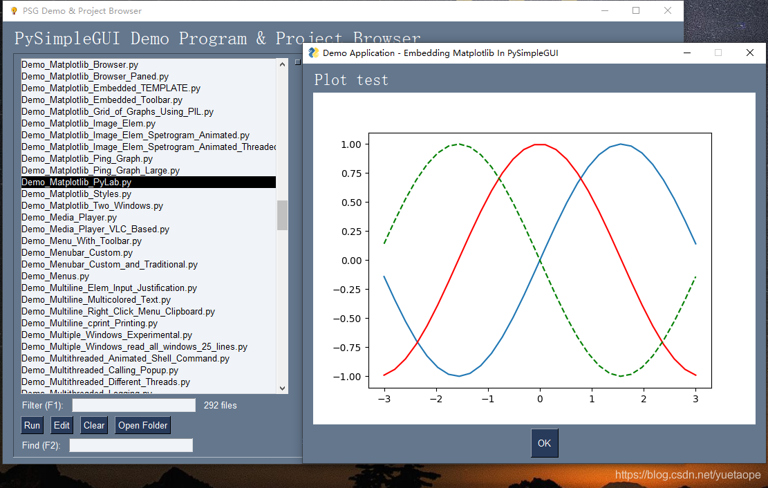Select Demo_Multiline_cprint_Printing.py

pos(149,323)
